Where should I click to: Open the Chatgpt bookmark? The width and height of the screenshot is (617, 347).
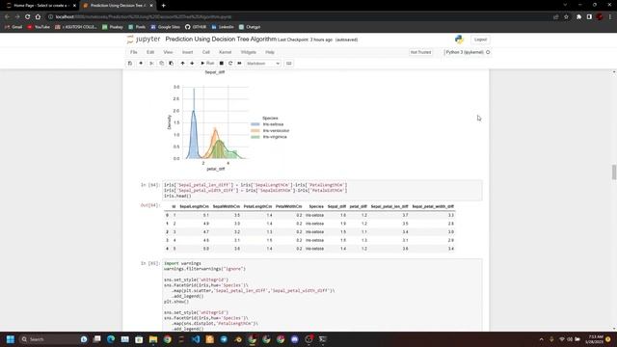coord(250,27)
